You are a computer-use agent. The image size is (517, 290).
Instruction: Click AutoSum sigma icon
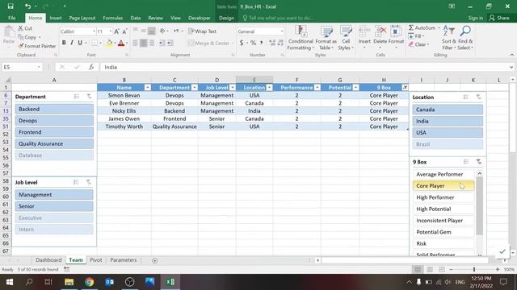click(x=411, y=27)
